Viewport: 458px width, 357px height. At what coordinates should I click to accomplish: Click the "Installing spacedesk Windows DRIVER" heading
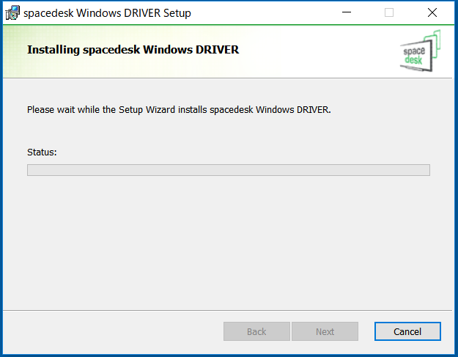point(133,50)
